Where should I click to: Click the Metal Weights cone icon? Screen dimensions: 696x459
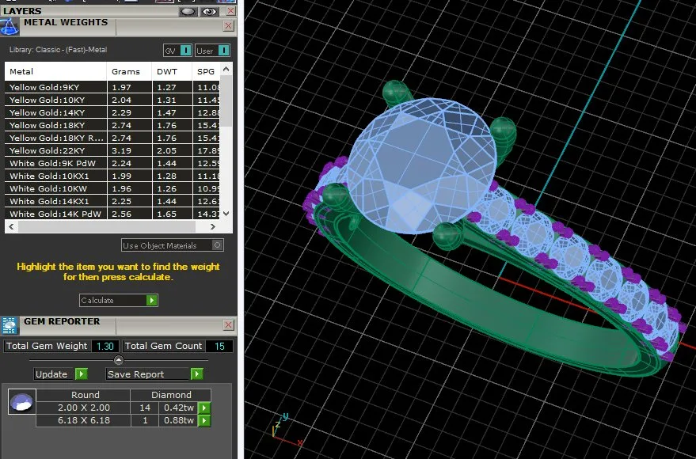coord(10,27)
